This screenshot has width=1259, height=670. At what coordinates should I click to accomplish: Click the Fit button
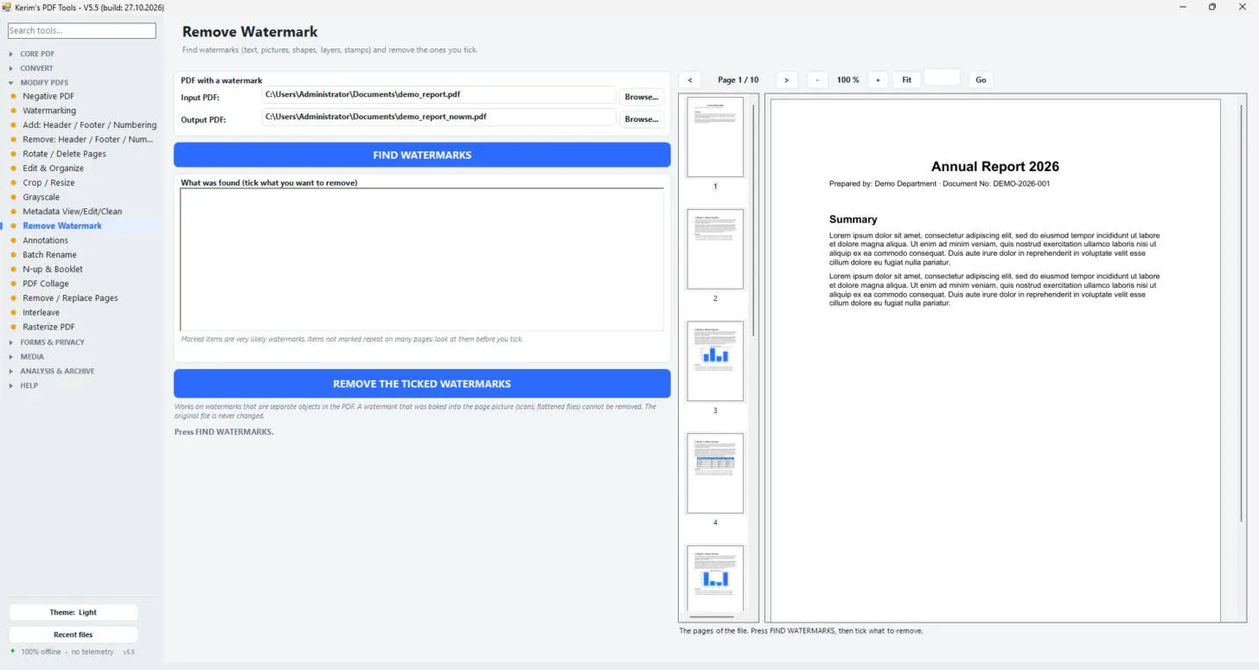pyautogui.click(x=906, y=80)
